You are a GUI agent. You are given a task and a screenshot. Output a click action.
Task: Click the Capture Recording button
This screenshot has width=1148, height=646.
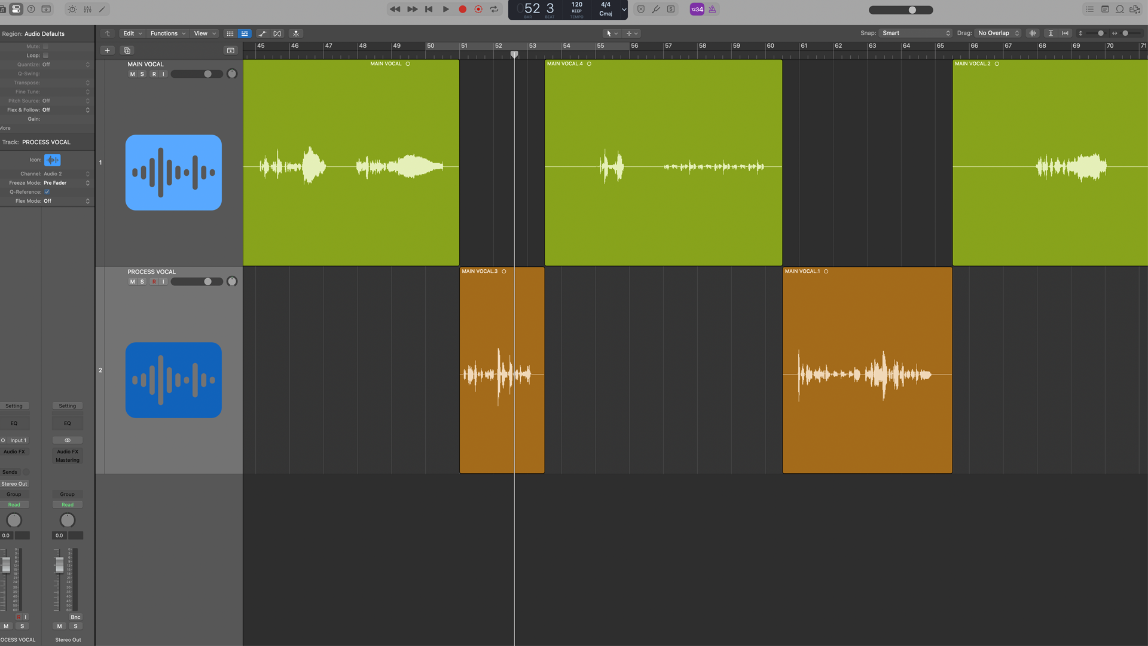[x=478, y=9]
